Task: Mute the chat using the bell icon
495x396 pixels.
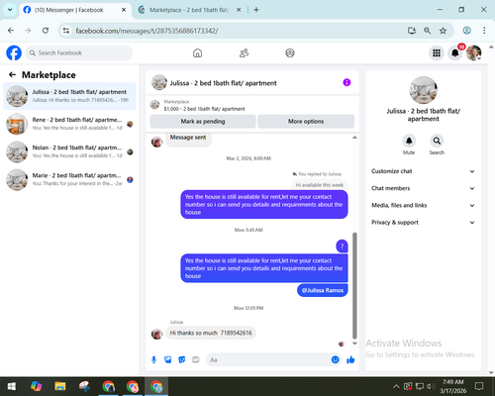Action: tap(409, 141)
